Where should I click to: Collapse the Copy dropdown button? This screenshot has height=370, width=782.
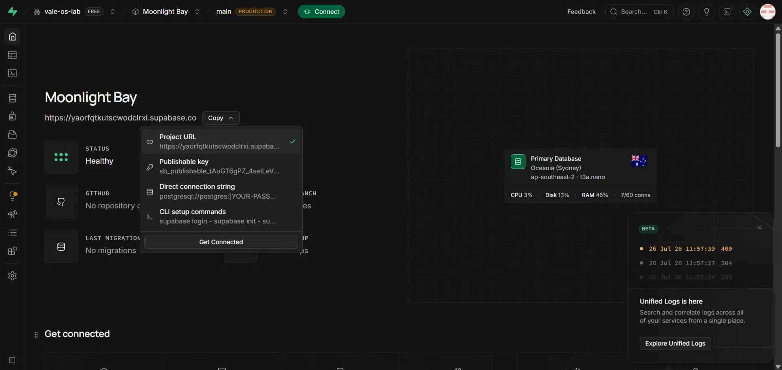[221, 118]
